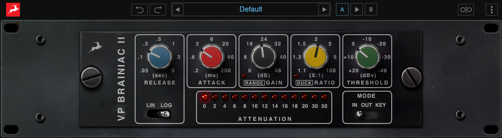This screenshot has width=502, height=138.
Task: Go to the next preset arrow
Action: tap(324, 10)
